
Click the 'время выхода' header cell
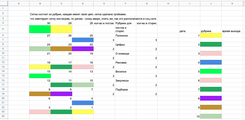click(x=232, y=29)
